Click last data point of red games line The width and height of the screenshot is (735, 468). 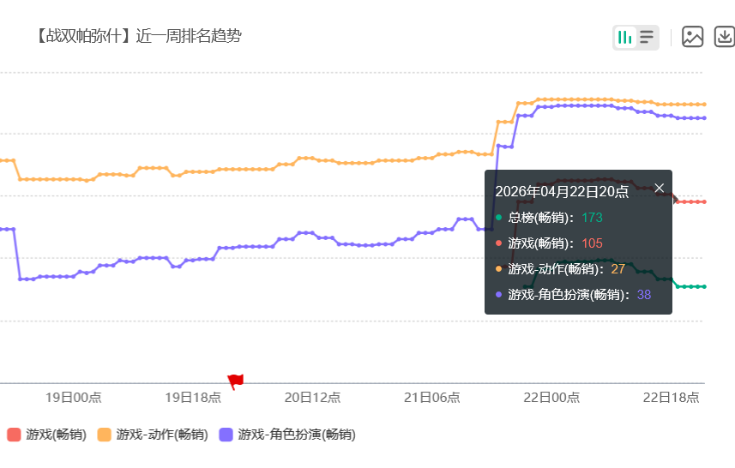704,202
